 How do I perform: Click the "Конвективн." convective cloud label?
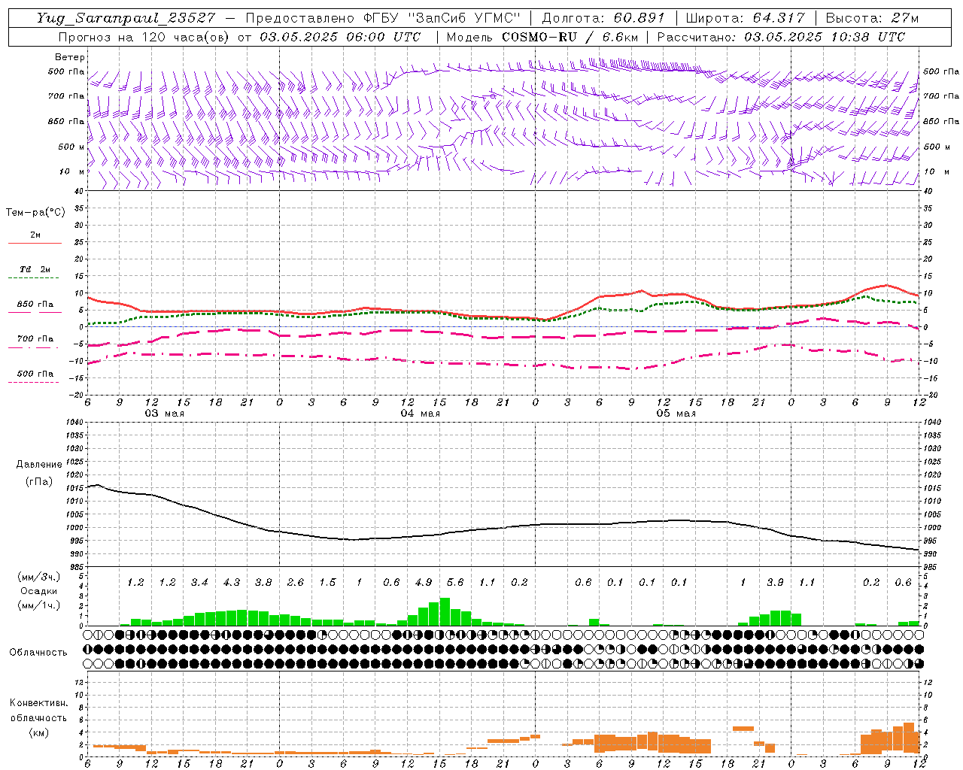coord(38,703)
